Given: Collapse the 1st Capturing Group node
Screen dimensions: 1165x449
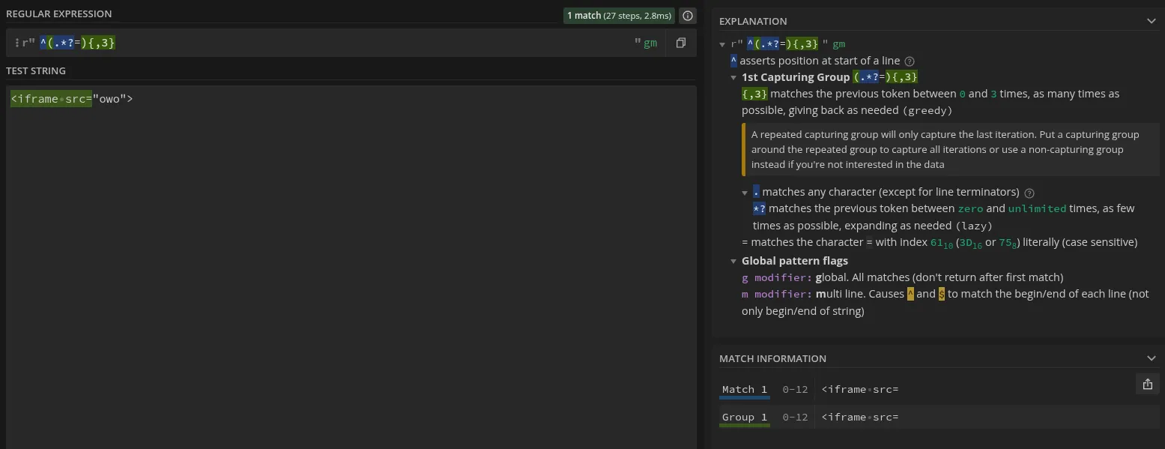Looking at the screenshot, I should tap(733, 77).
